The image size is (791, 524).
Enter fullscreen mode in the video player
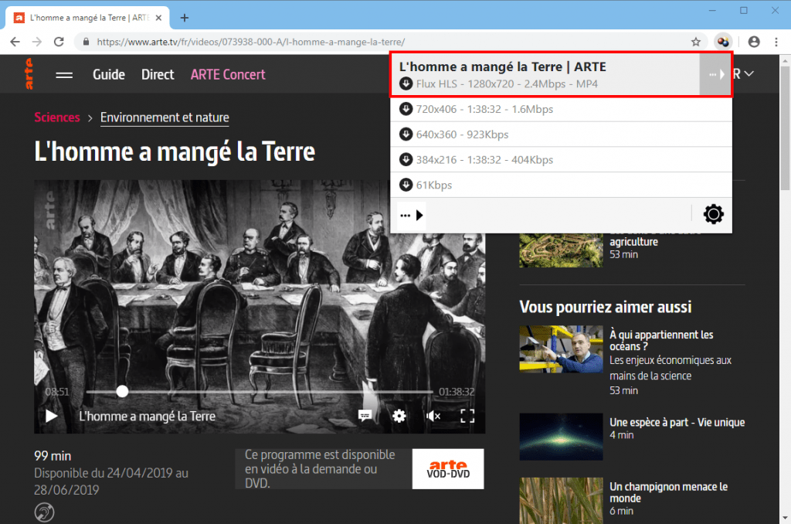tap(467, 416)
